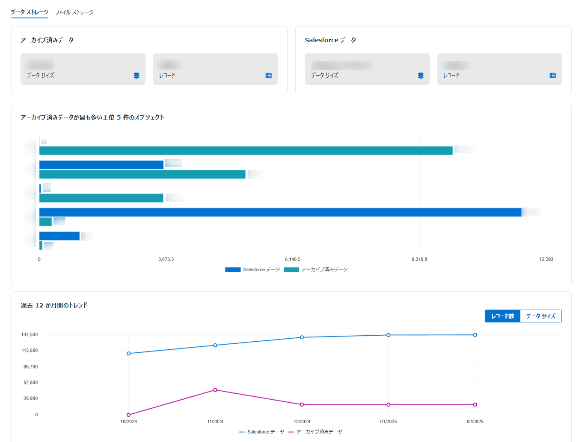Click the 11/2024 archived data peak point
The height and width of the screenshot is (442, 576).
point(215,390)
